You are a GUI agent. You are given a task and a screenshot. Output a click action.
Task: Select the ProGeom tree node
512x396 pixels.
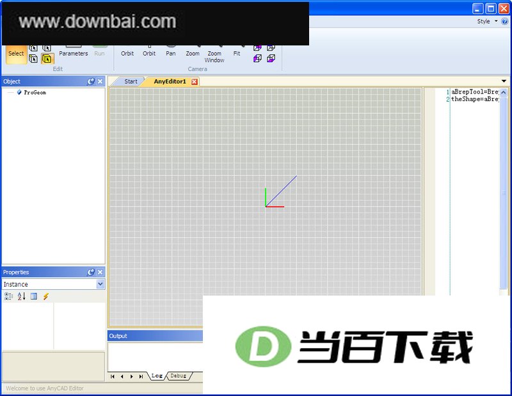pos(35,93)
